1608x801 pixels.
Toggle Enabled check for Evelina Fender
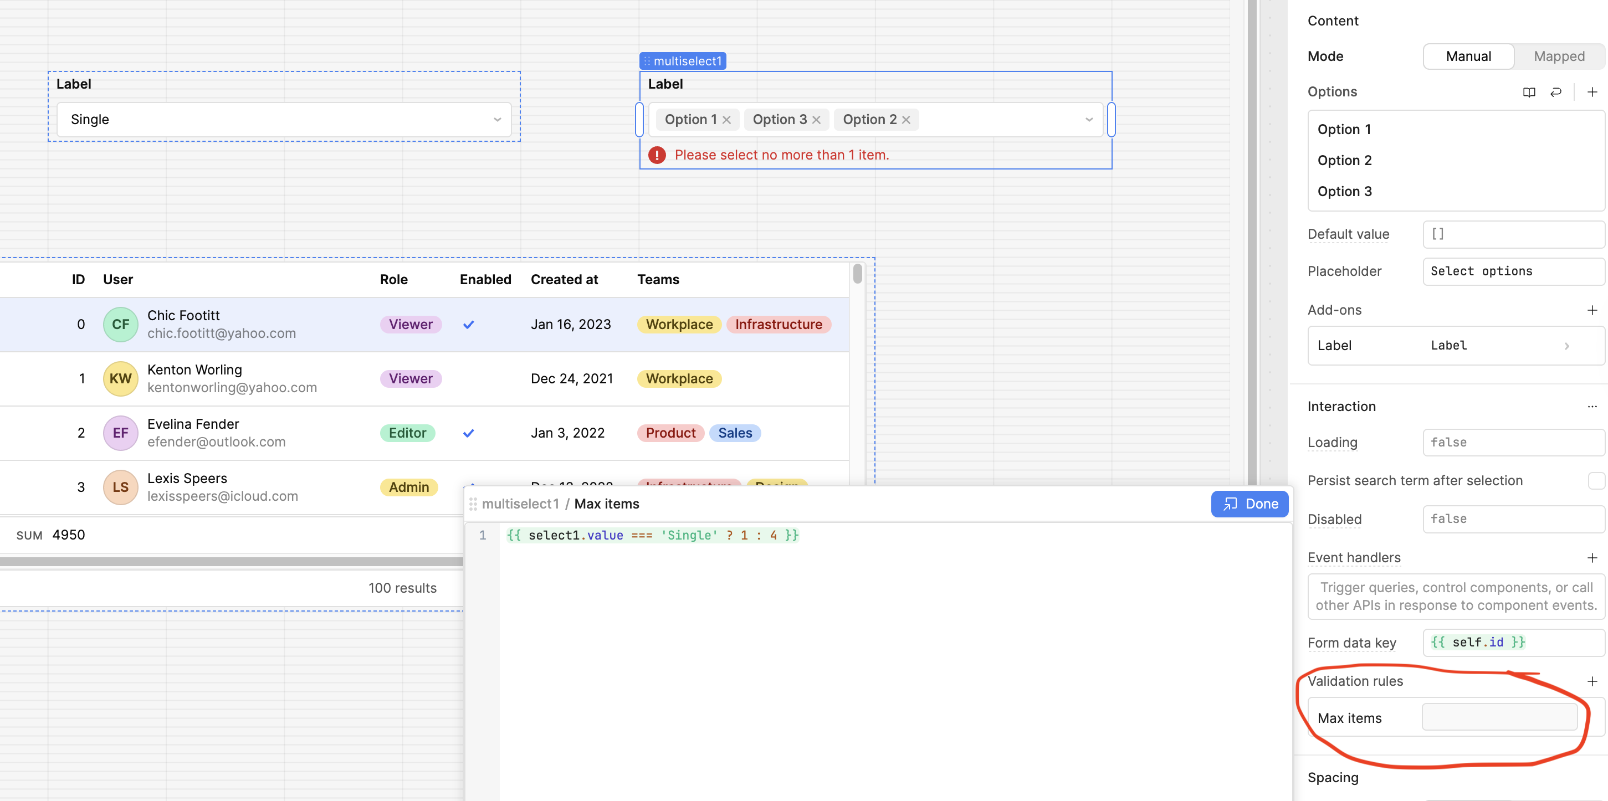coord(469,433)
